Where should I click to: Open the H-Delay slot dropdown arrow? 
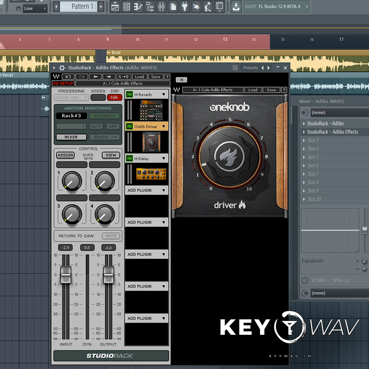coord(164,159)
